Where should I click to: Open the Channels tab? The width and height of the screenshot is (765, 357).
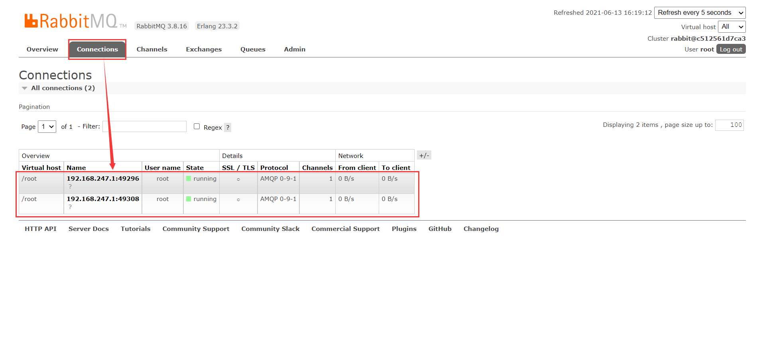[152, 49]
